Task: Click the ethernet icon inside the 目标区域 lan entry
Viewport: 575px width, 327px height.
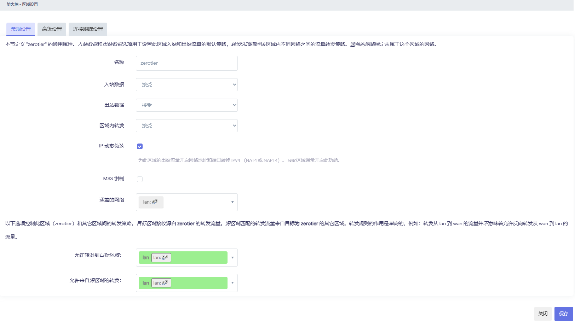Action: click(165, 257)
